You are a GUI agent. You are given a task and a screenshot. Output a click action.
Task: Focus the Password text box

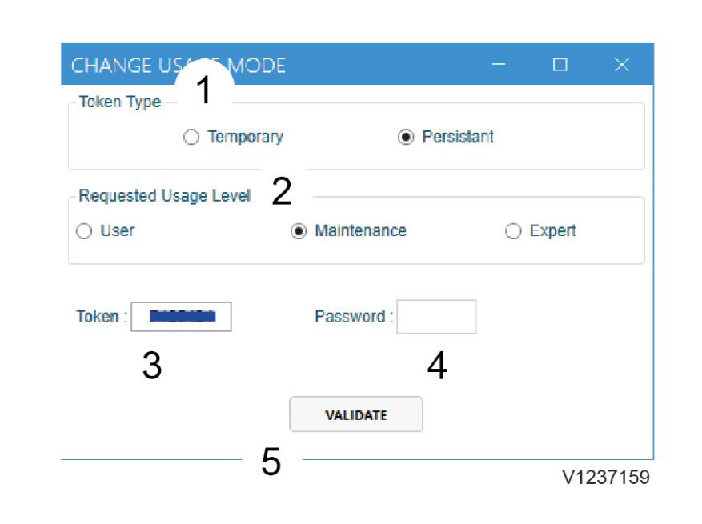pyautogui.click(x=436, y=317)
